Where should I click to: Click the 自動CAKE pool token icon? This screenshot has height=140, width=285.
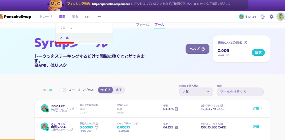point(45,127)
